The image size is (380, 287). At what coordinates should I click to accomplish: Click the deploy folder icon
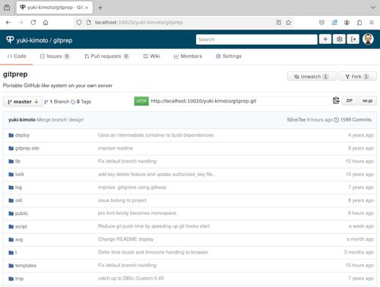coord(11,135)
